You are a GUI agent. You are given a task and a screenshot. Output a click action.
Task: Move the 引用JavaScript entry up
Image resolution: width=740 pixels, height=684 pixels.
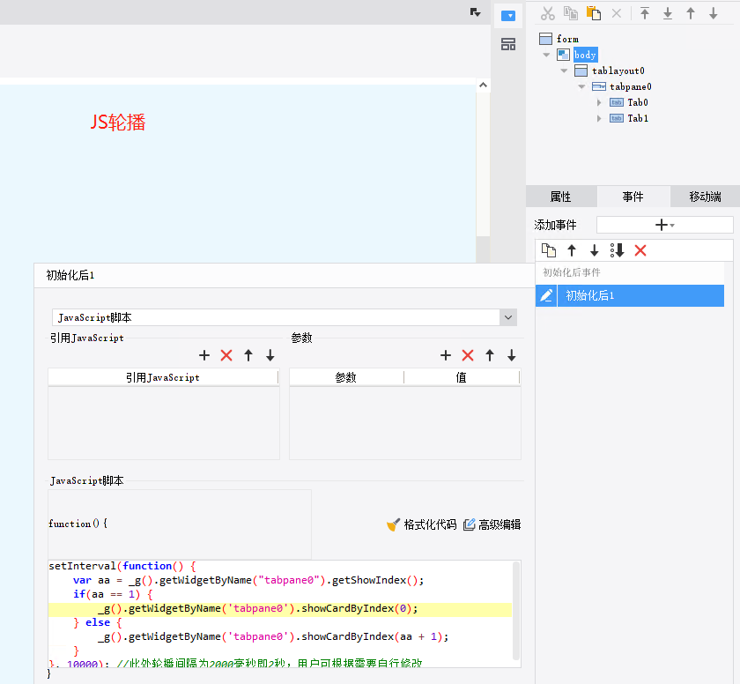click(x=248, y=355)
